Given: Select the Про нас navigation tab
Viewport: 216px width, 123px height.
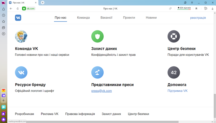Looking at the screenshot, I should 60,18.
